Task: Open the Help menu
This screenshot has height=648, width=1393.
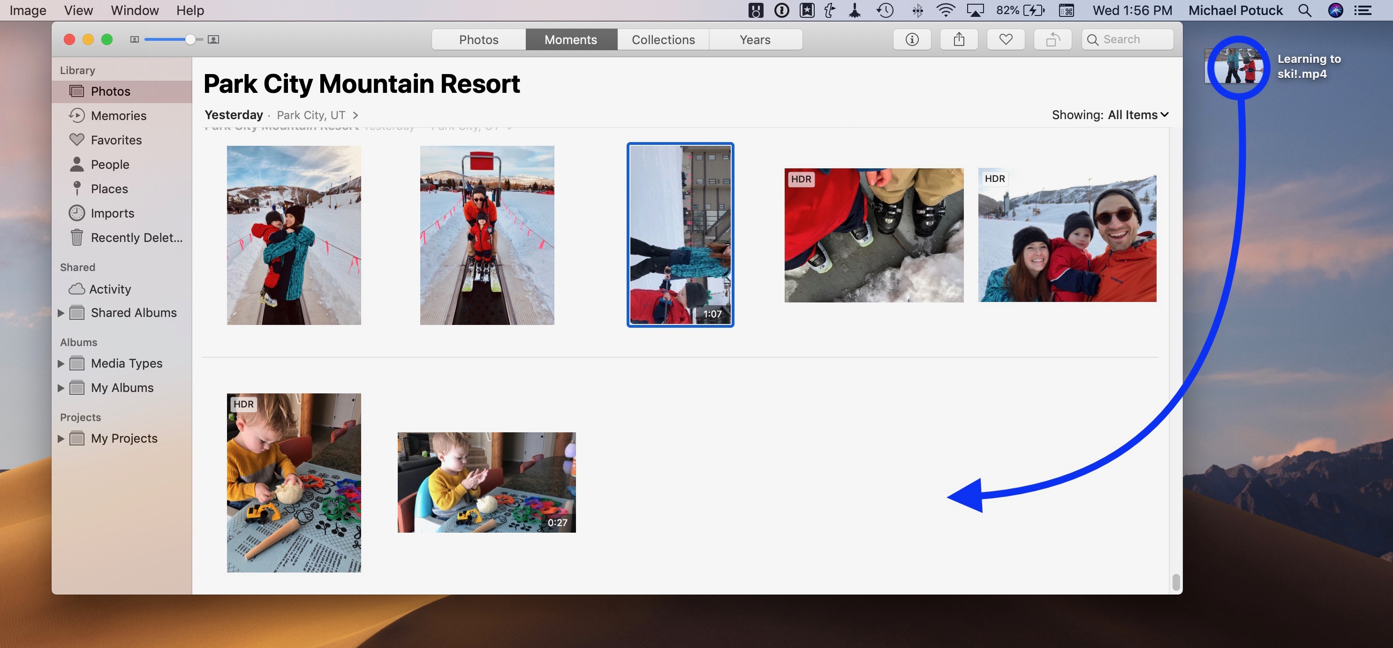Action: pos(190,10)
